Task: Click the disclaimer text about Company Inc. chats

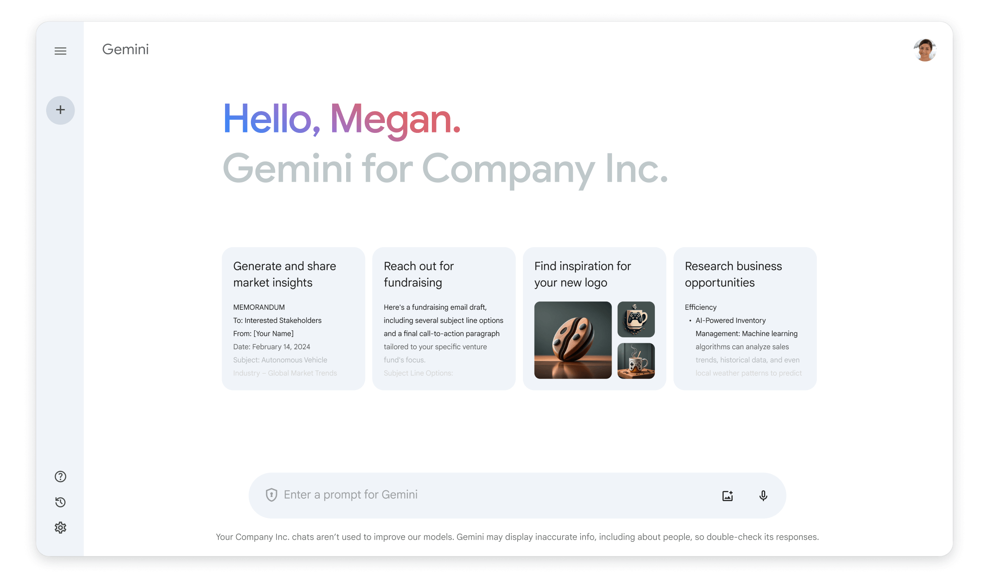Action: (x=518, y=537)
